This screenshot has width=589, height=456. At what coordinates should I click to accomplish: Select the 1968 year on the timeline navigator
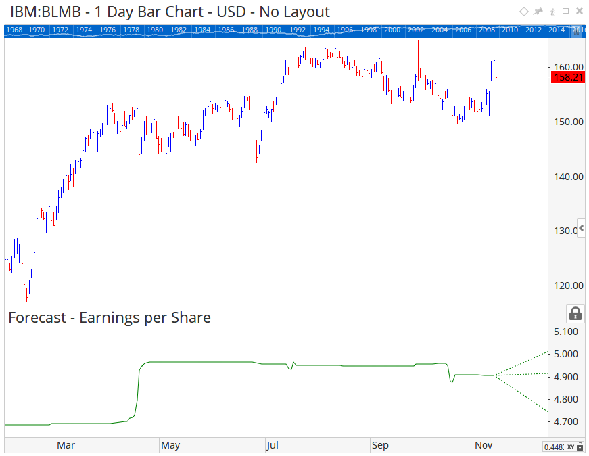coord(14,30)
